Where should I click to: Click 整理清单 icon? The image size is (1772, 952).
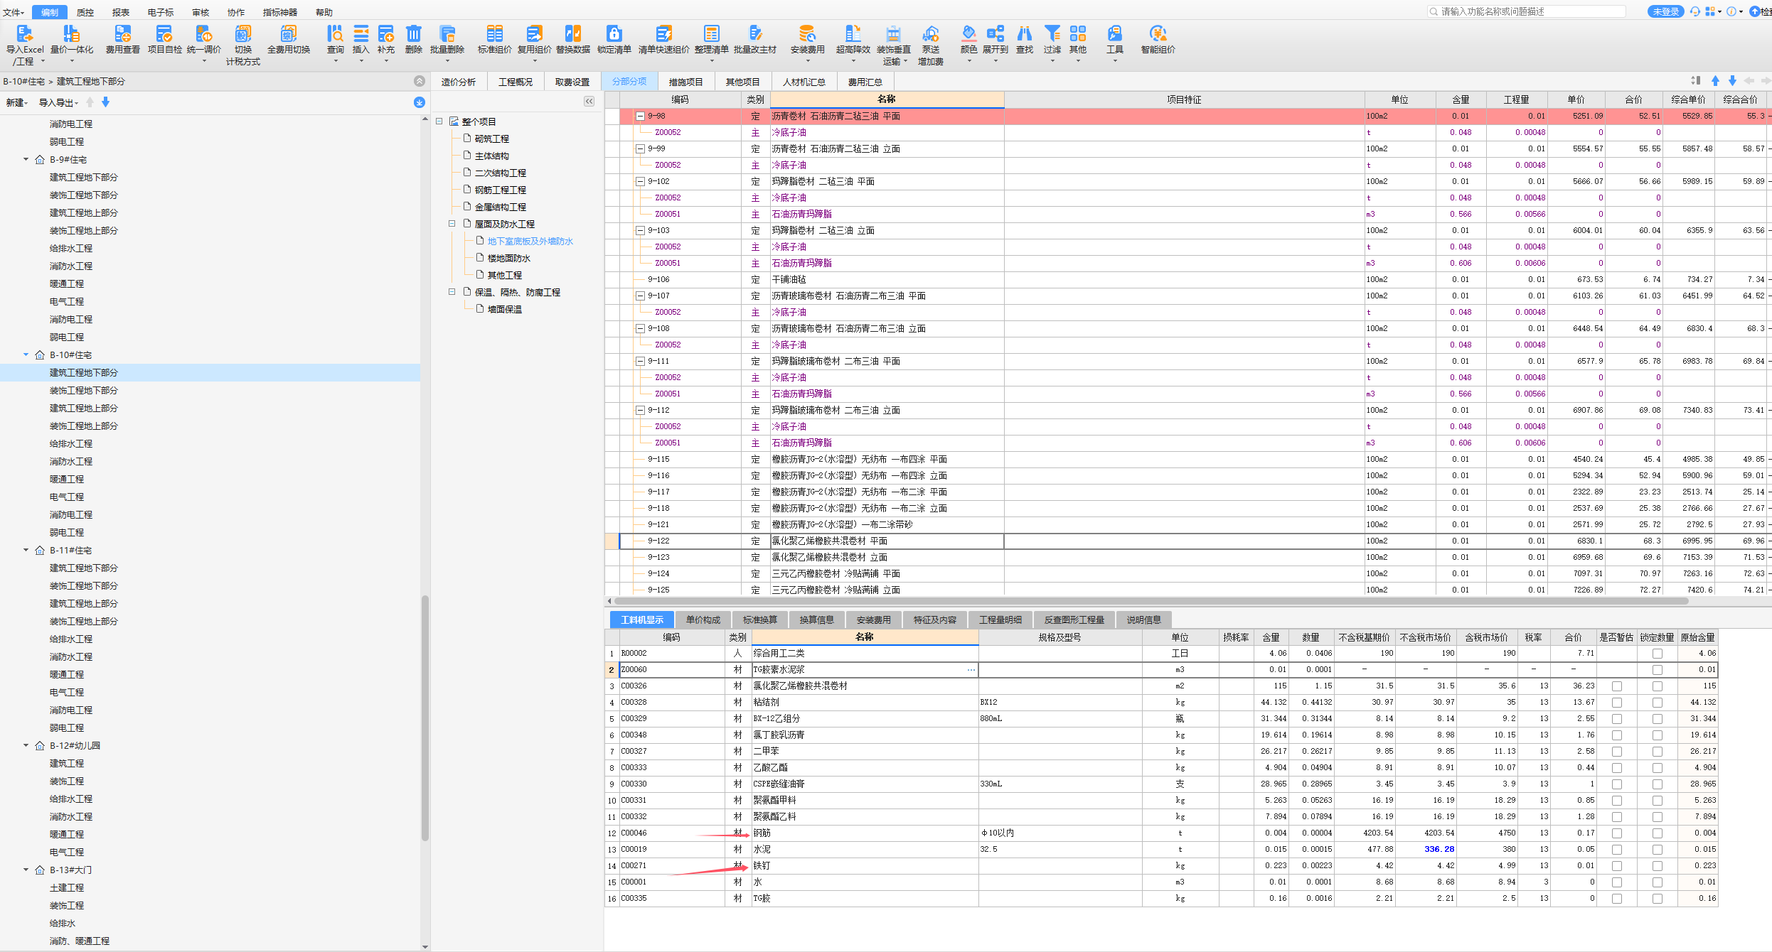pos(711,40)
